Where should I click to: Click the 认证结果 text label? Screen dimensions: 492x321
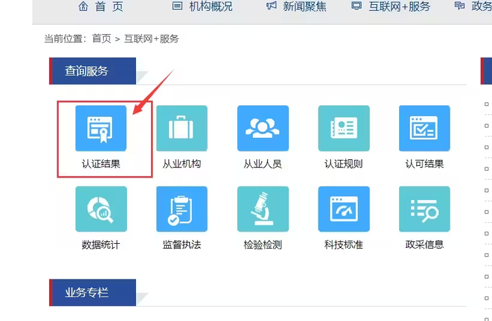101,164
